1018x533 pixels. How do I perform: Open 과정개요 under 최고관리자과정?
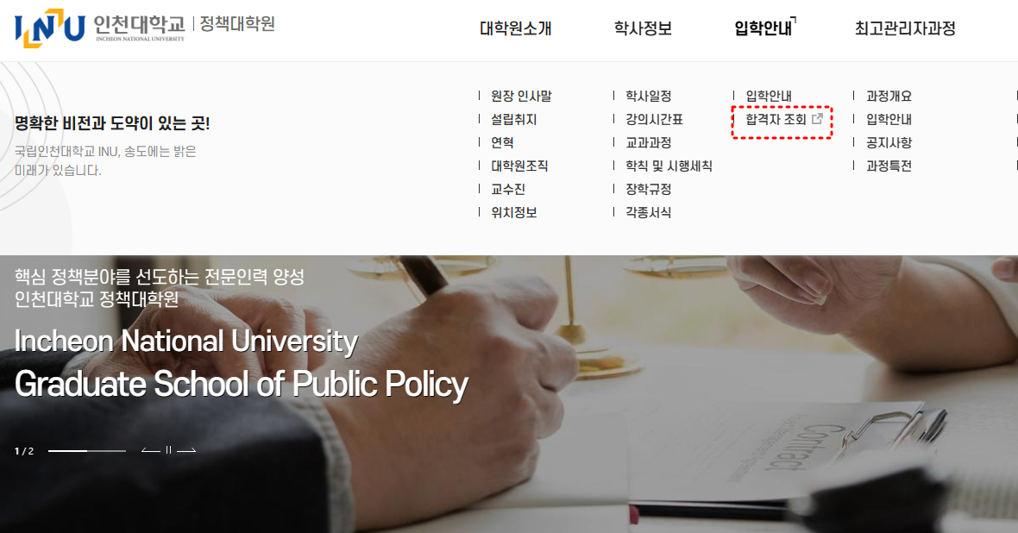[889, 97]
